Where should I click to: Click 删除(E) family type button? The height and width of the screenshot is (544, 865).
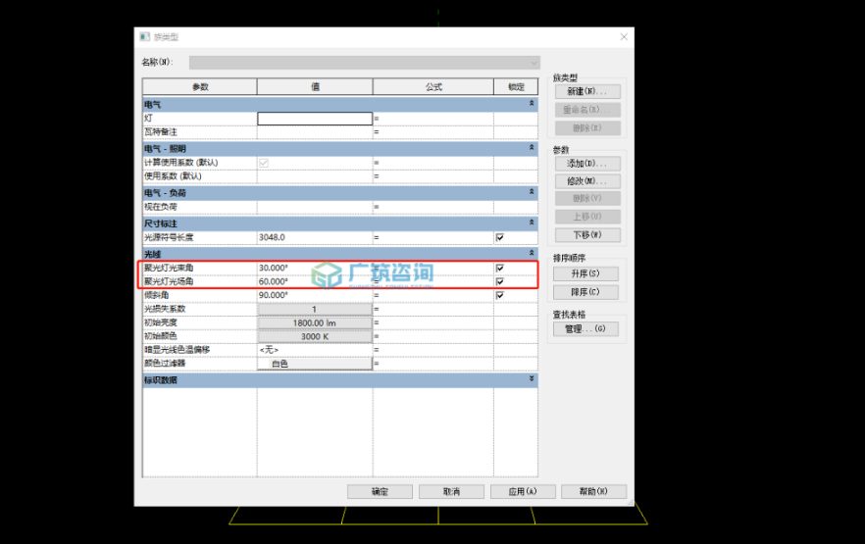pyautogui.click(x=587, y=127)
